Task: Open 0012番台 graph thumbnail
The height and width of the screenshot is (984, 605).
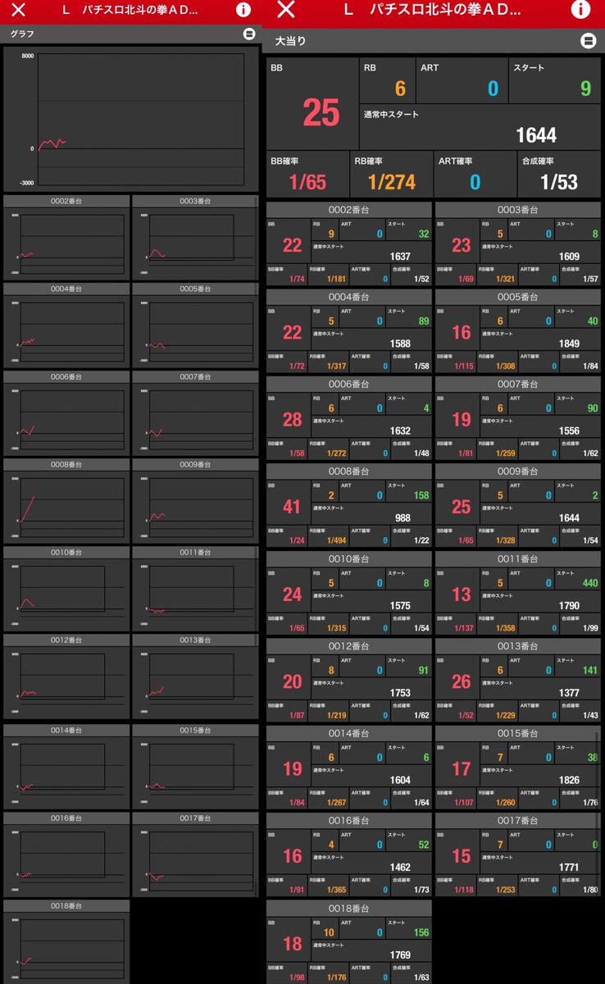Action: point(66,682)
